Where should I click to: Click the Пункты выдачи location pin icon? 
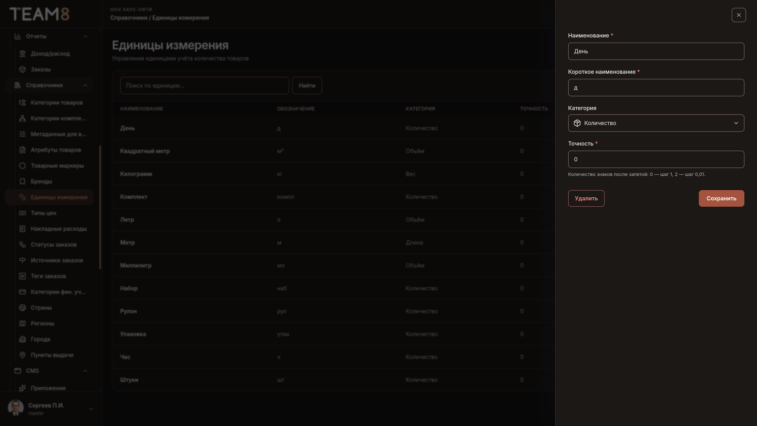coord(22,355)
